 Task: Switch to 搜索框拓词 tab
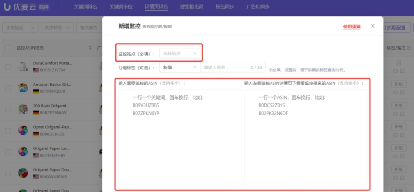point(192,7)
